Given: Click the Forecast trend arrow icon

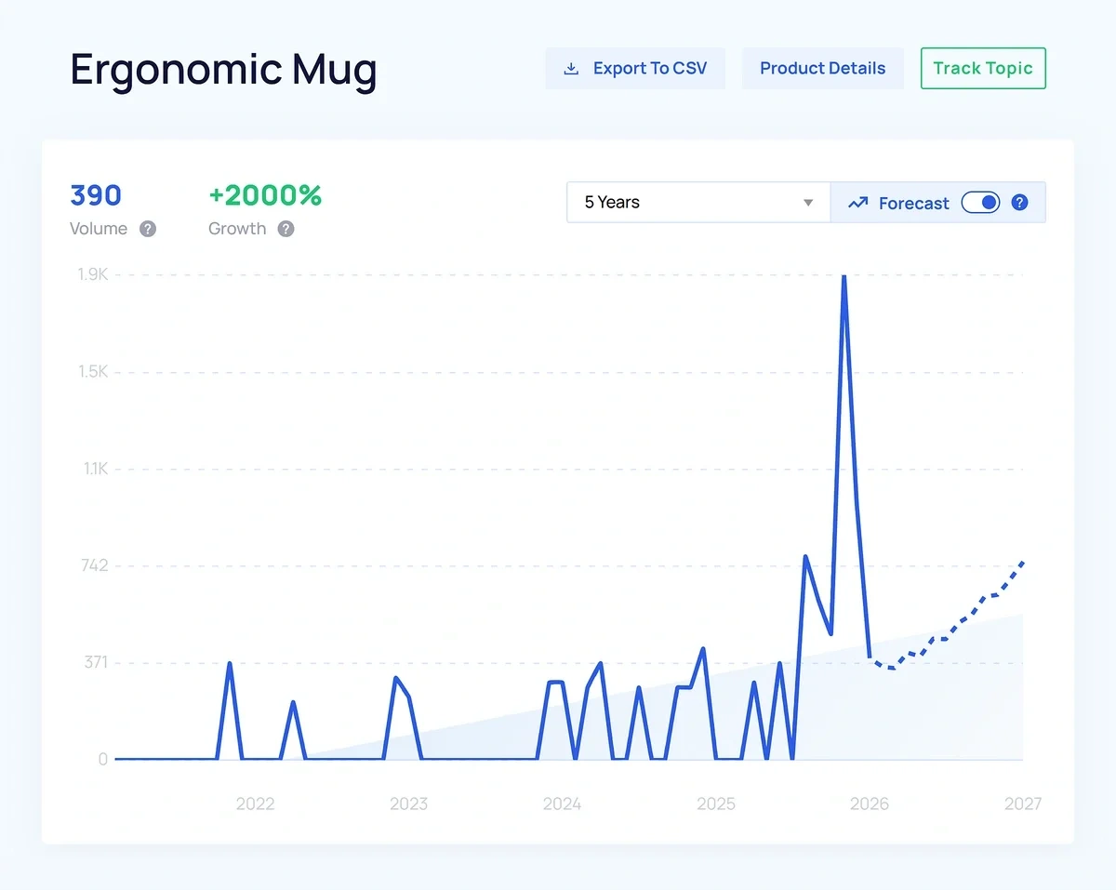Looking at the screenshot, I should tap(857, 203).
